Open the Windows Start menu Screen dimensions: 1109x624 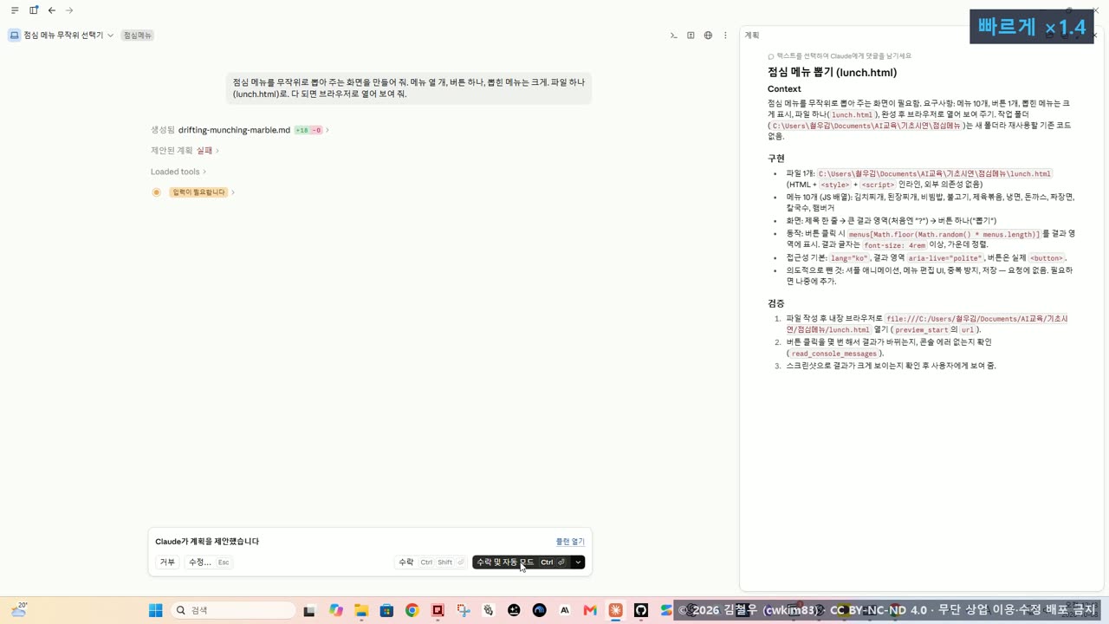[156, 610]
